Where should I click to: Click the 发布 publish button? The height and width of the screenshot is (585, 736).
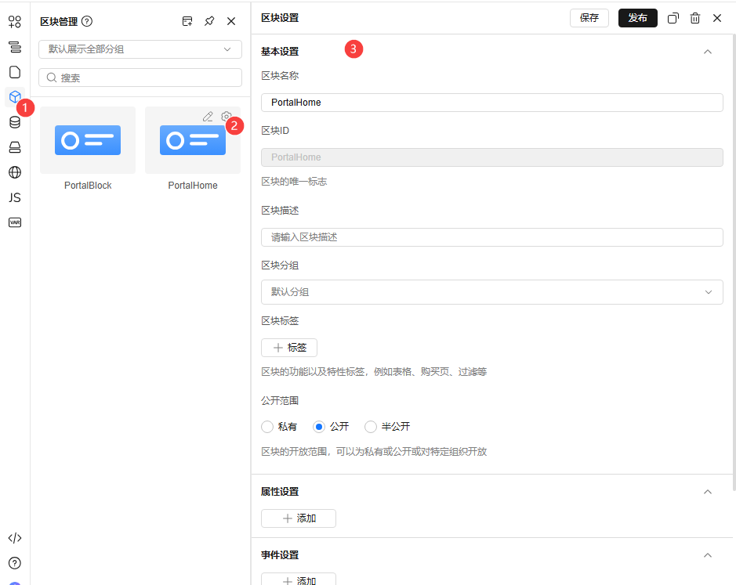point(637,17)
